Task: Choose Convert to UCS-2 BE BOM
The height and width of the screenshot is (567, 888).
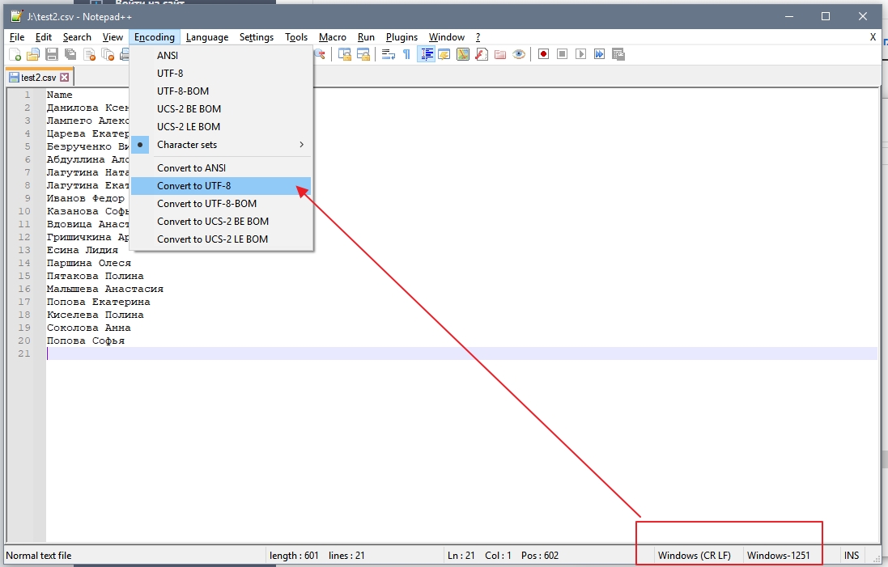Action: point(221,222)
